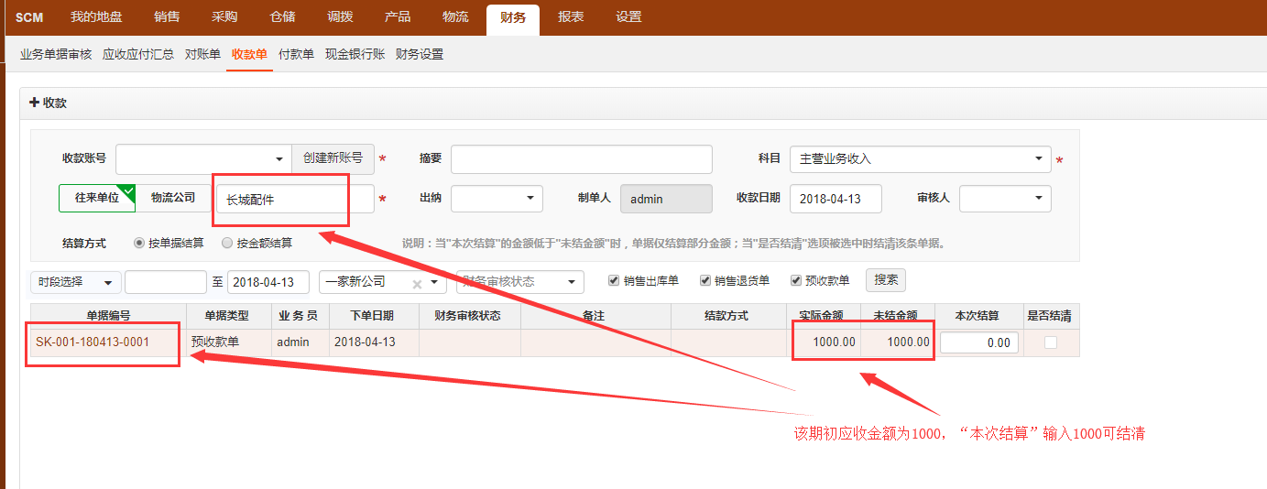Click the end date 2018-04-13 field
The height and width of the screenshot is (489, 1267).
click(268, 282)
